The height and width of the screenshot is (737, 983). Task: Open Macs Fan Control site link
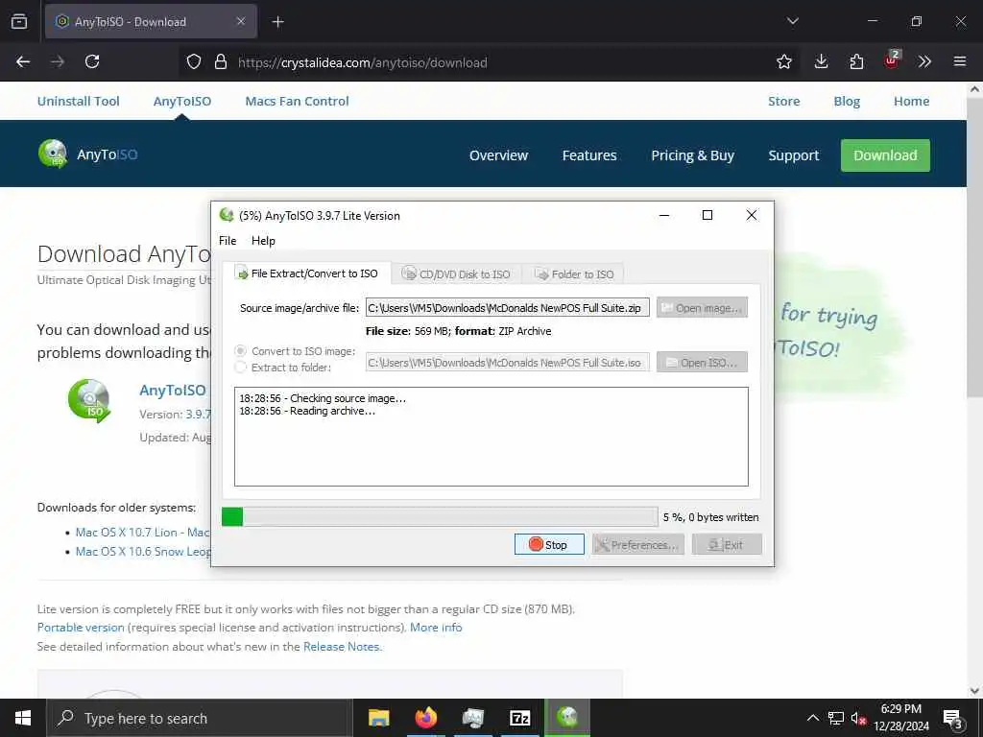click(297, 101)
